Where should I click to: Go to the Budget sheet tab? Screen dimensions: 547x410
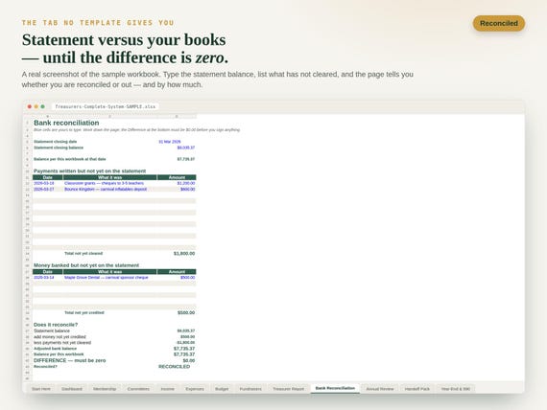(x=222, y=389)
